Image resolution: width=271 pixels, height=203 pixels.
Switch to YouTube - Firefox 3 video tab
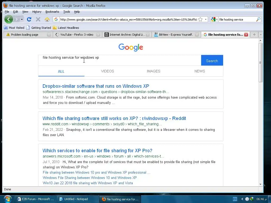click(77, 35)
